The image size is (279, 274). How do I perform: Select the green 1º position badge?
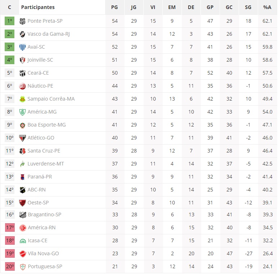tap(10, 21)
